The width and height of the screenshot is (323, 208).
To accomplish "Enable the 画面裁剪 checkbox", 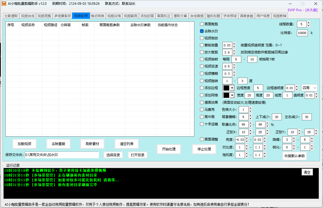I will point(202,24).
